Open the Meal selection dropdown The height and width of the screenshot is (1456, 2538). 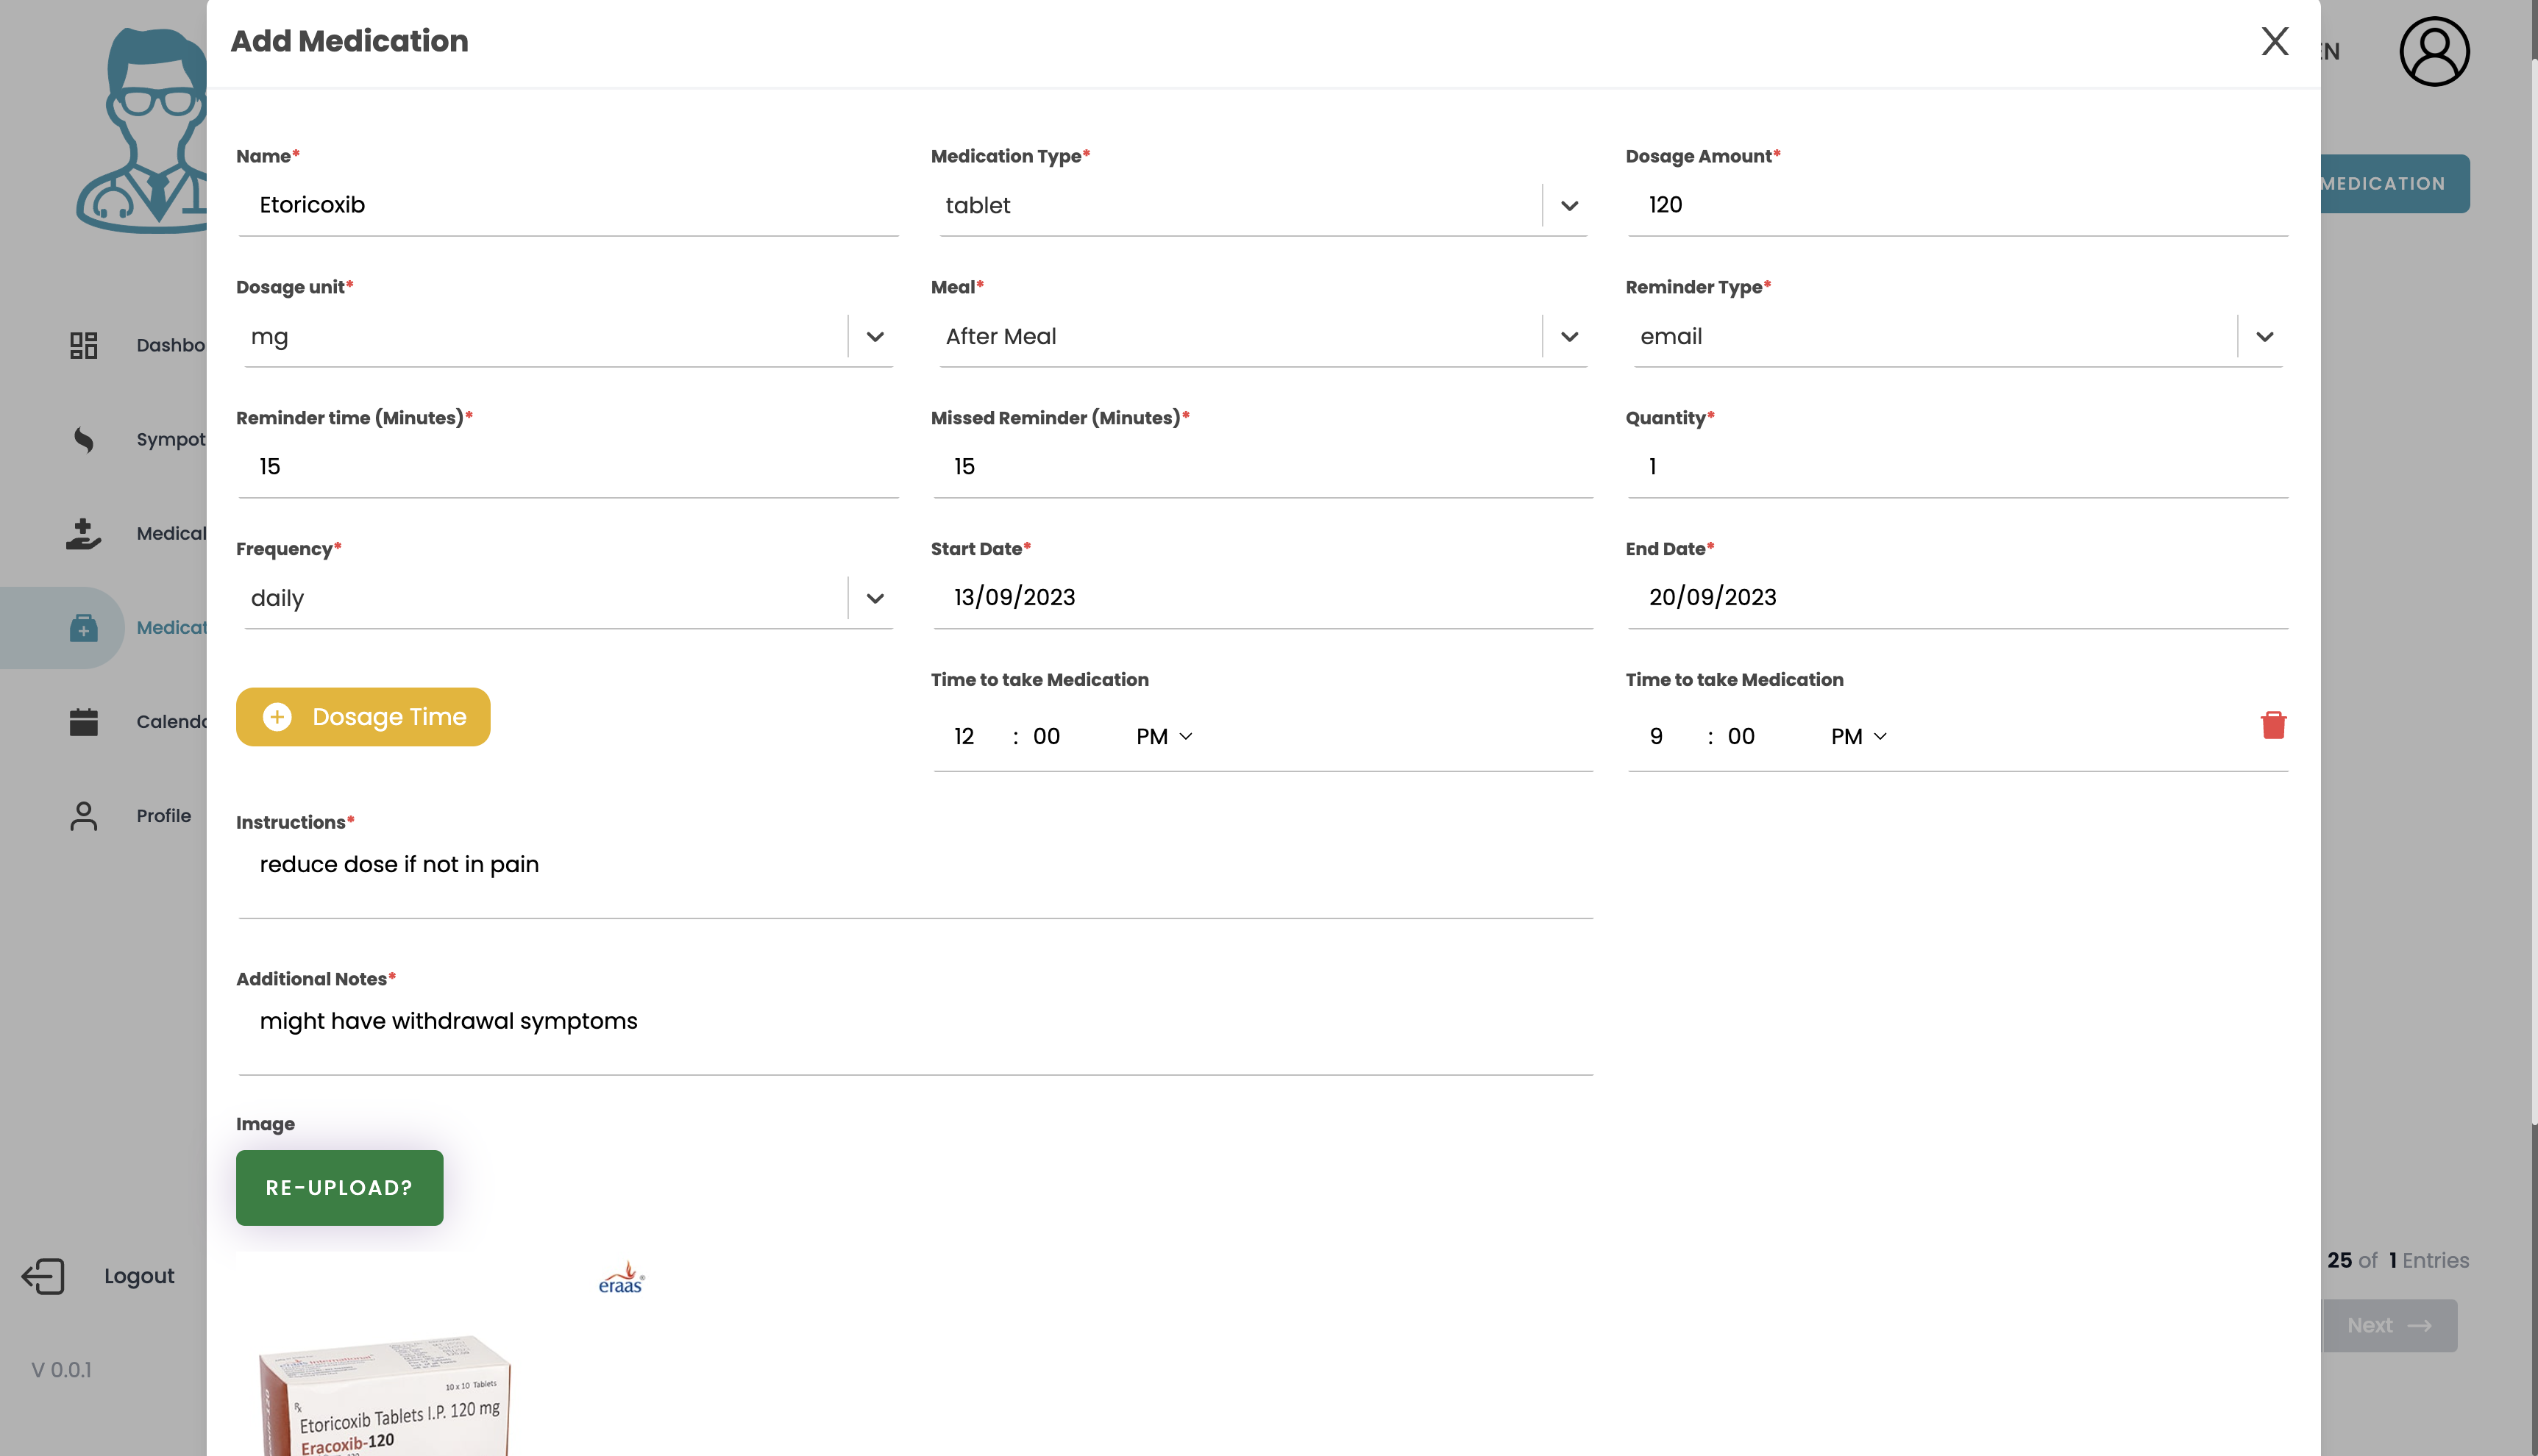pyautogui.click(x=1568, y=337)
